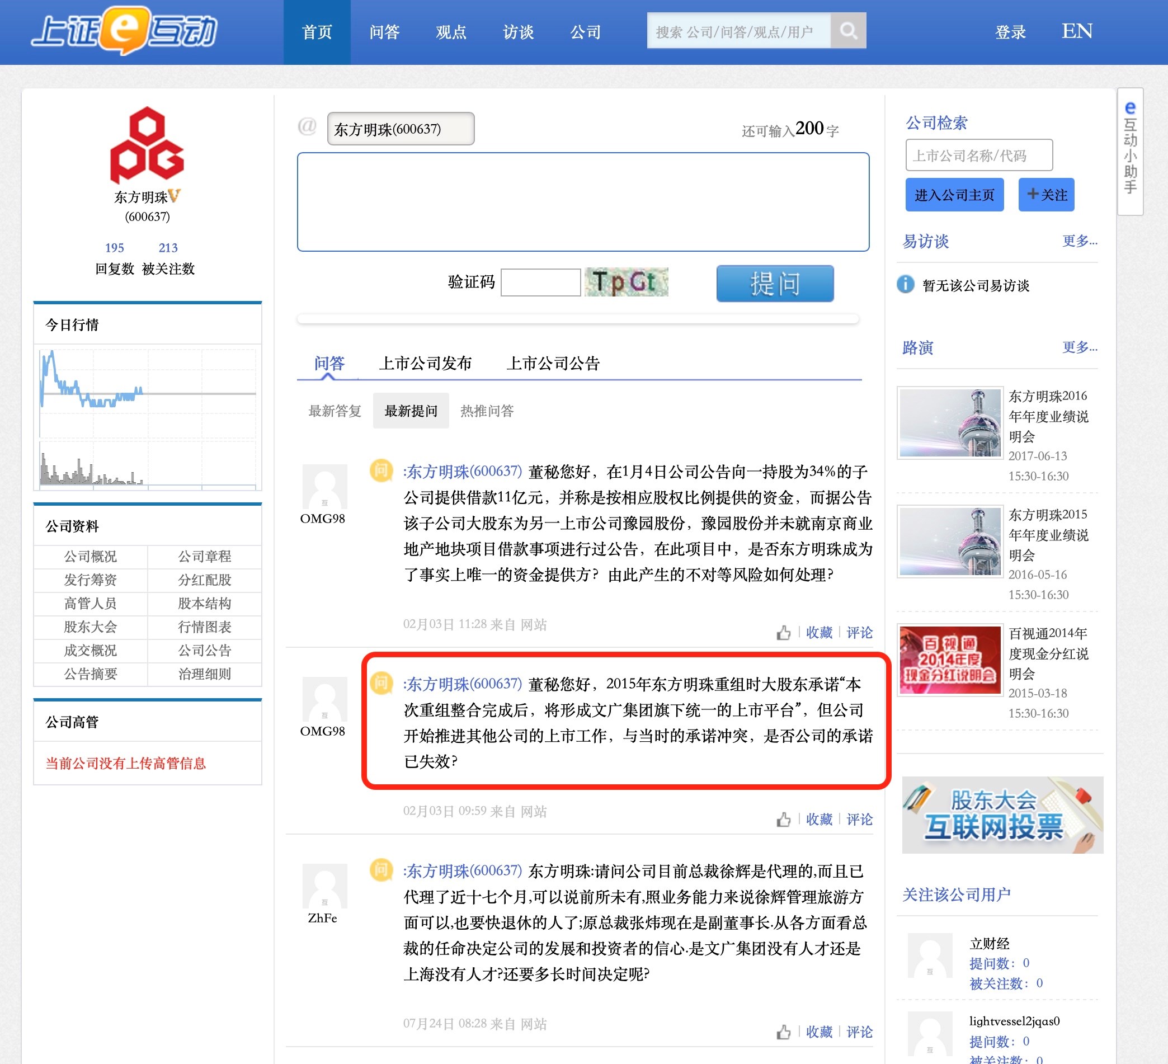Click the 验证码 captcha input field
The width and height of the screenshot is (1168, 1064).
click(x=540, y=283)
